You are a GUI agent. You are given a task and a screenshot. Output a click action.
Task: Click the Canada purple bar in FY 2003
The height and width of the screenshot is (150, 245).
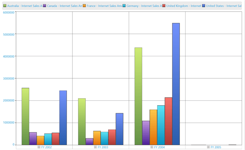click(89, 142)
